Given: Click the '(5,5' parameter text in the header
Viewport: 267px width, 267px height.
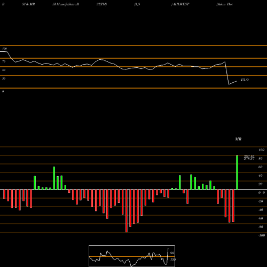Looking at the screenshot, I should (x=137, y=4).
